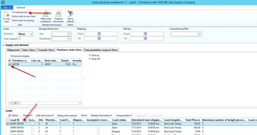
Task: Switch to the Transfer lines tab
Action: tap(46, 50)
